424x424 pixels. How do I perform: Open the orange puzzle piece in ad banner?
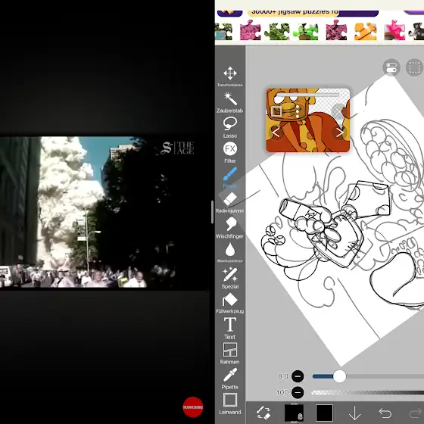pyautogui.click(x=365, y=31)
